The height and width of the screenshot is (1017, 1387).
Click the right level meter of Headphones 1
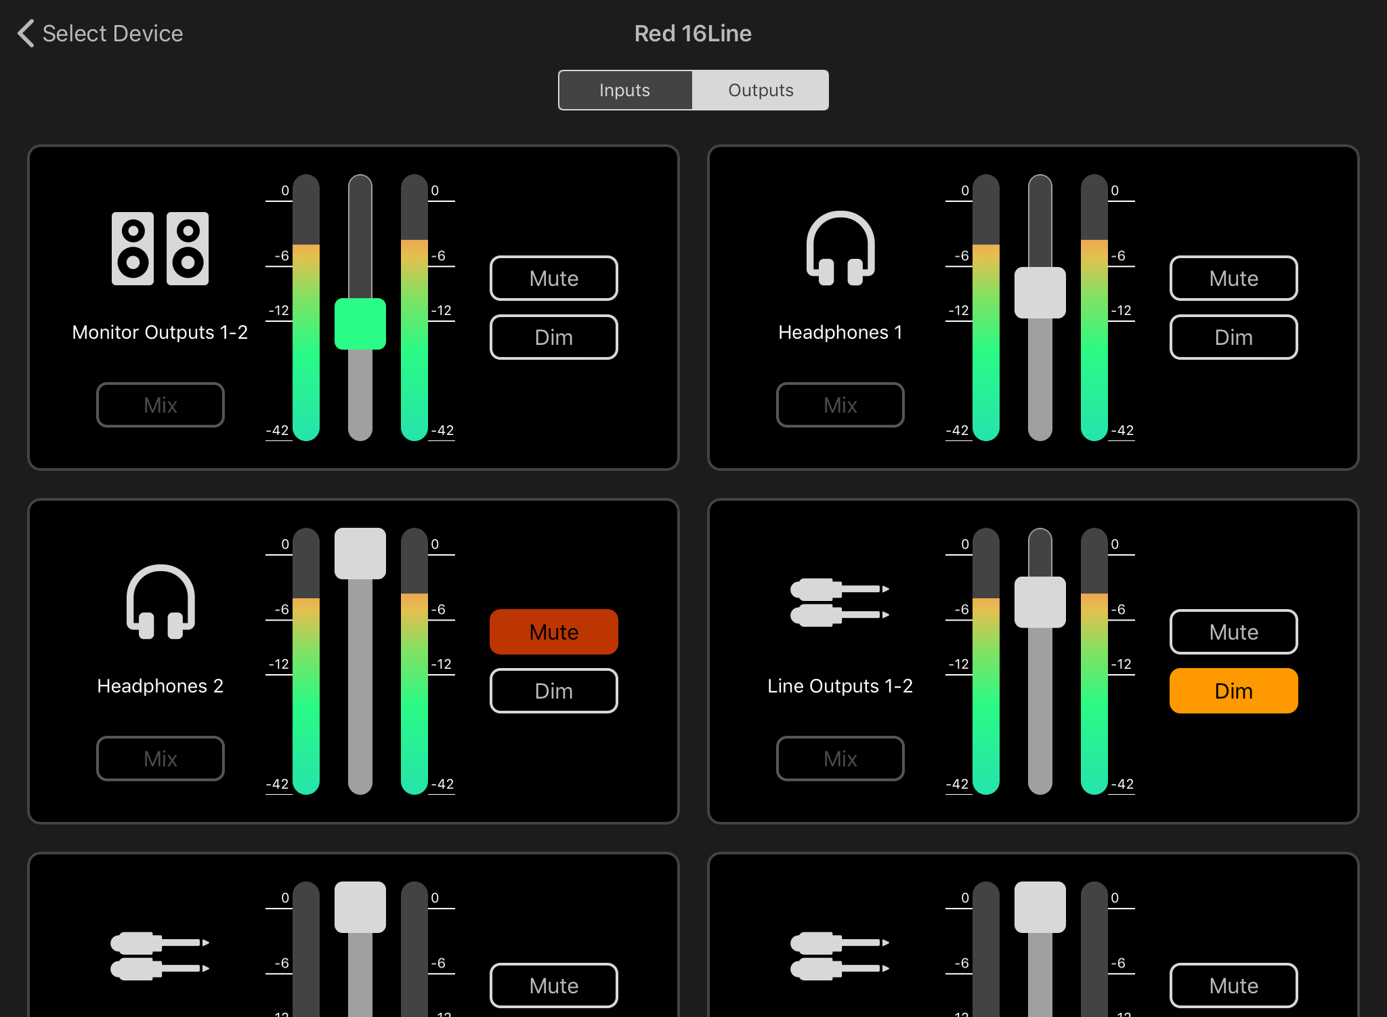point(1094,308)
